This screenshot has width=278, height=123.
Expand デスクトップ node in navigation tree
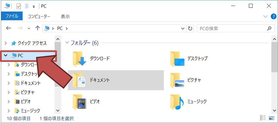point(9,74)
